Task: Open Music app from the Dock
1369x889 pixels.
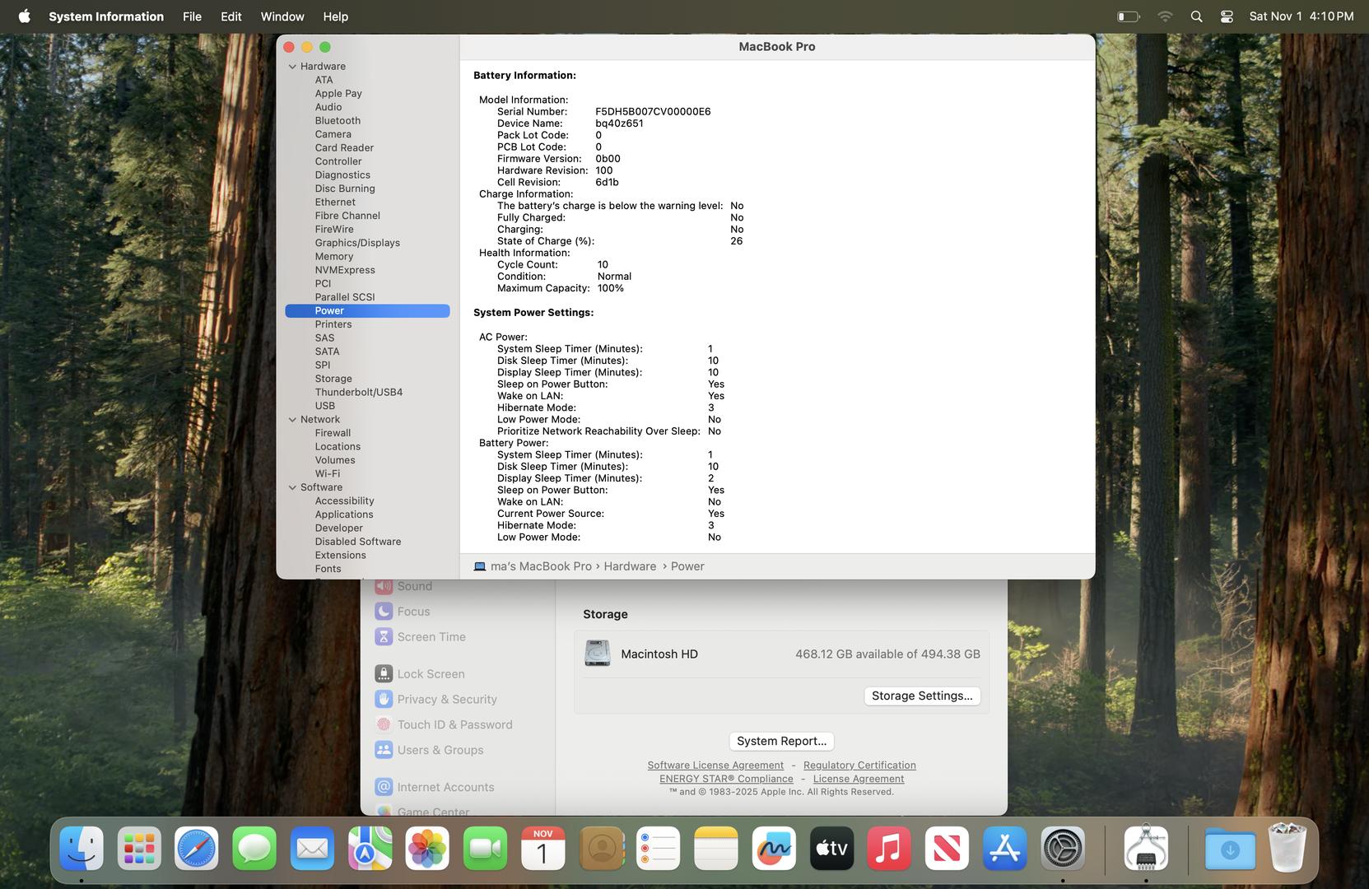Action: coord(888,849)
